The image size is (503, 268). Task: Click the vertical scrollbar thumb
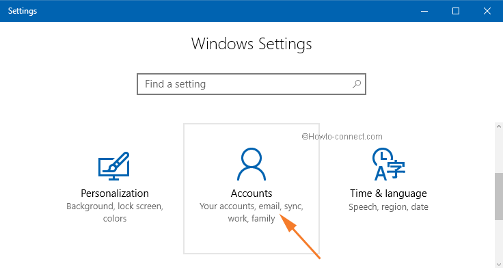(499, 196)
